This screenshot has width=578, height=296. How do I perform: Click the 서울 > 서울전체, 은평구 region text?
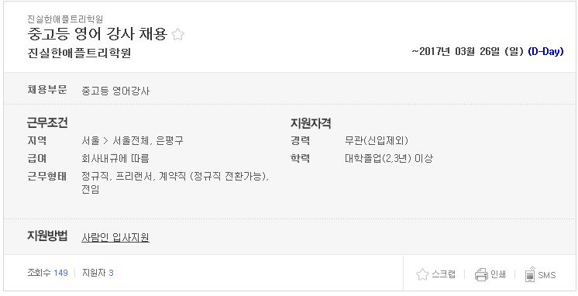(x=132, y=141)
